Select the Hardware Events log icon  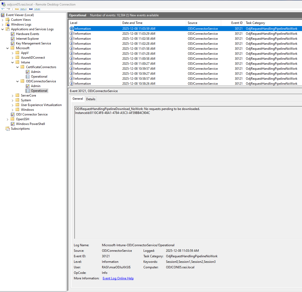[13, 34]
